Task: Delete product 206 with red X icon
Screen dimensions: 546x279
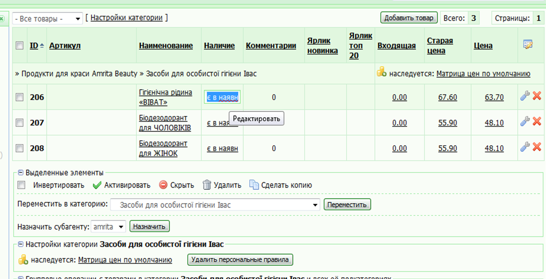Action: point(537,96)
